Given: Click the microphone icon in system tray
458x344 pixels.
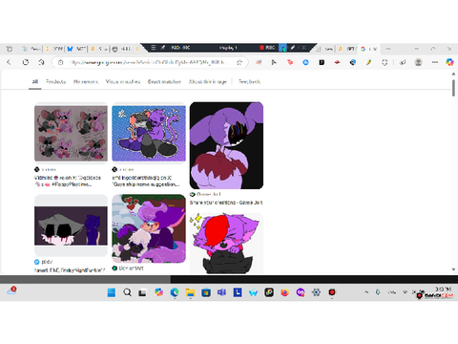Looking at the screenshot, I should pos(378,292).
